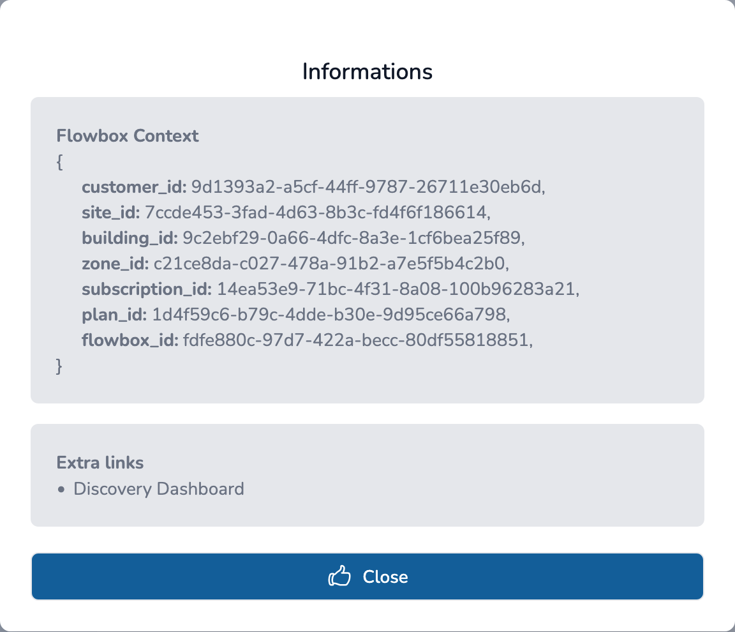The width and height of the screenshot is (735, 632).
Task: Select the building_id UUID value starting 9c2ebf29
Action: tap(353, 239)
